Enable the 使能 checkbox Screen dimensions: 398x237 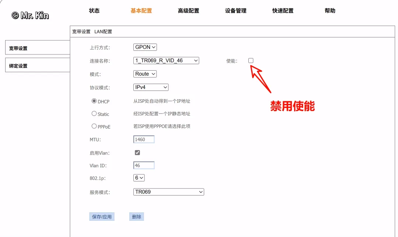[x=251, y=60]
